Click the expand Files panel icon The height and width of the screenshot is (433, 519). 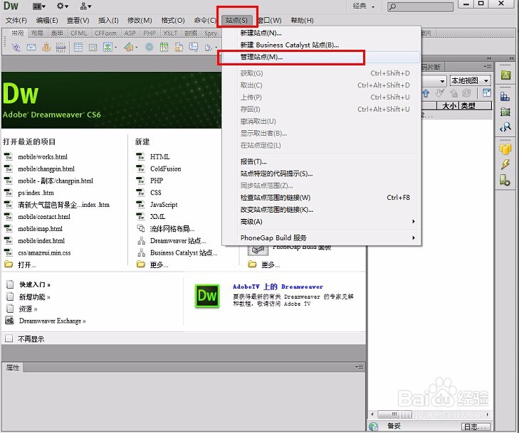click(x=486, y=93)
